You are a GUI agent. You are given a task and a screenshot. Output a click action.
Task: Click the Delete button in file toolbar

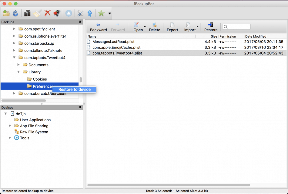[x=155, y=27]
